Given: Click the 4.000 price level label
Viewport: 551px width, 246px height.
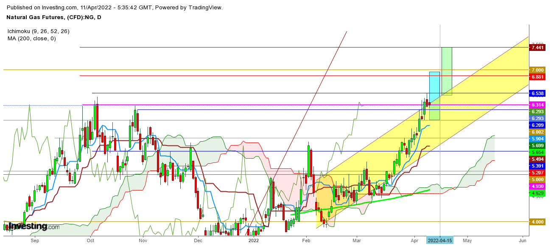Looking at the screenshot, I should (x=537, y=222).
